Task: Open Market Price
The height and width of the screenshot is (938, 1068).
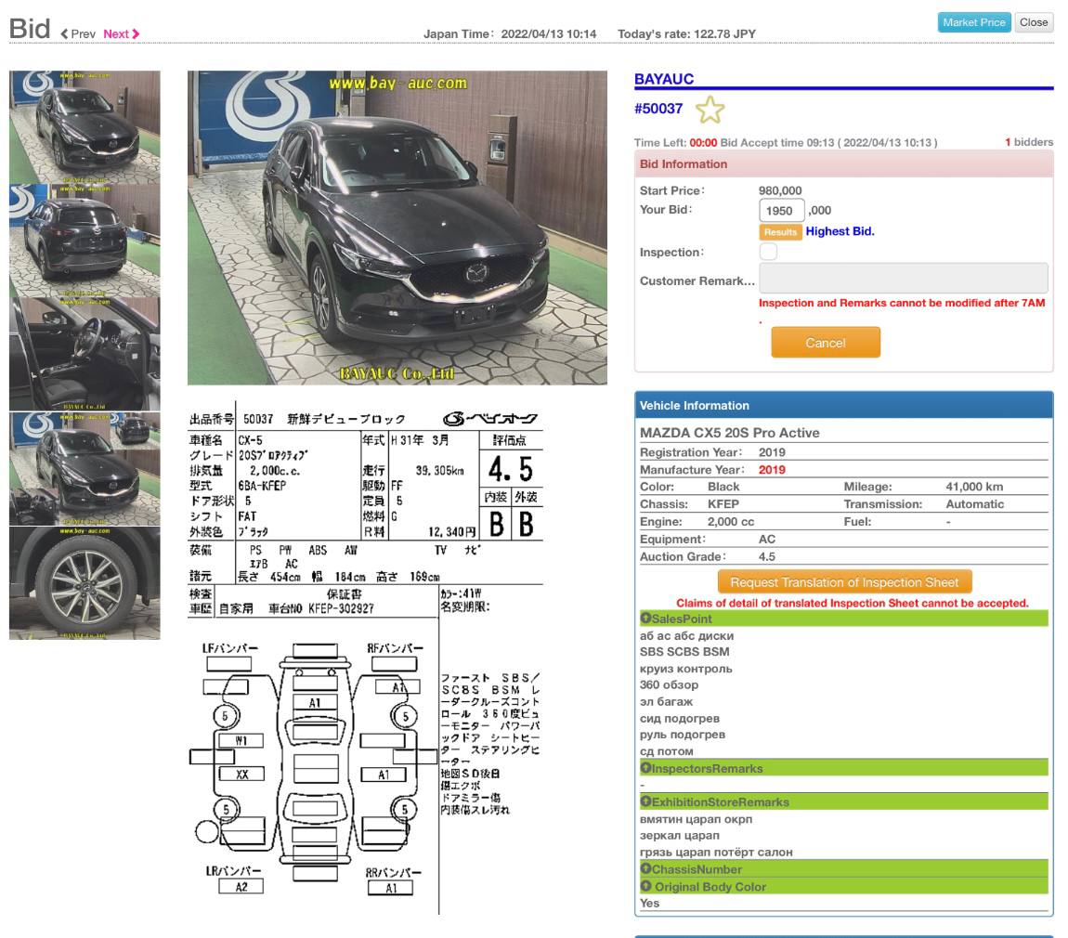Action: [x=973, y=22]
